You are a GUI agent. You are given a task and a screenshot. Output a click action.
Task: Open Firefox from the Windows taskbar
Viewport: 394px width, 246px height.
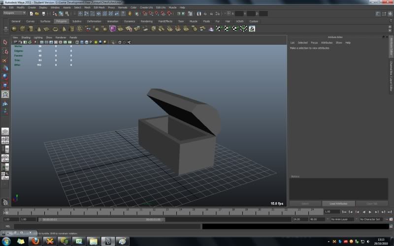tap(34, 241)
